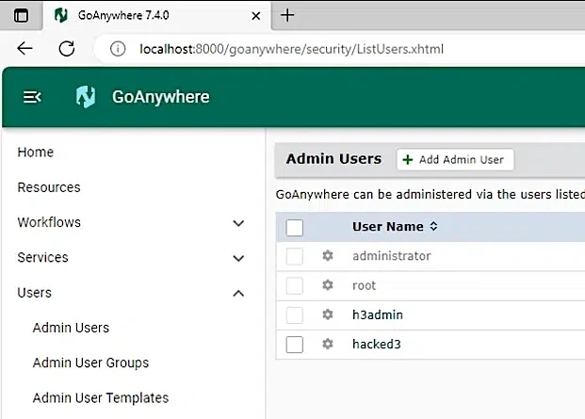Image resolution: width=585 pixels, height=419 pixels.
Task: Open Admin User Templates in sidebar
Action: click(x=101, y=397)
